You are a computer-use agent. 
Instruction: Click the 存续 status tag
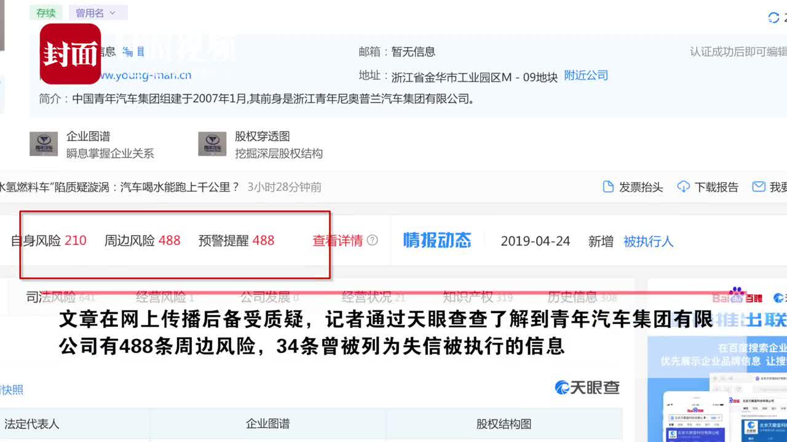[45, 12]
